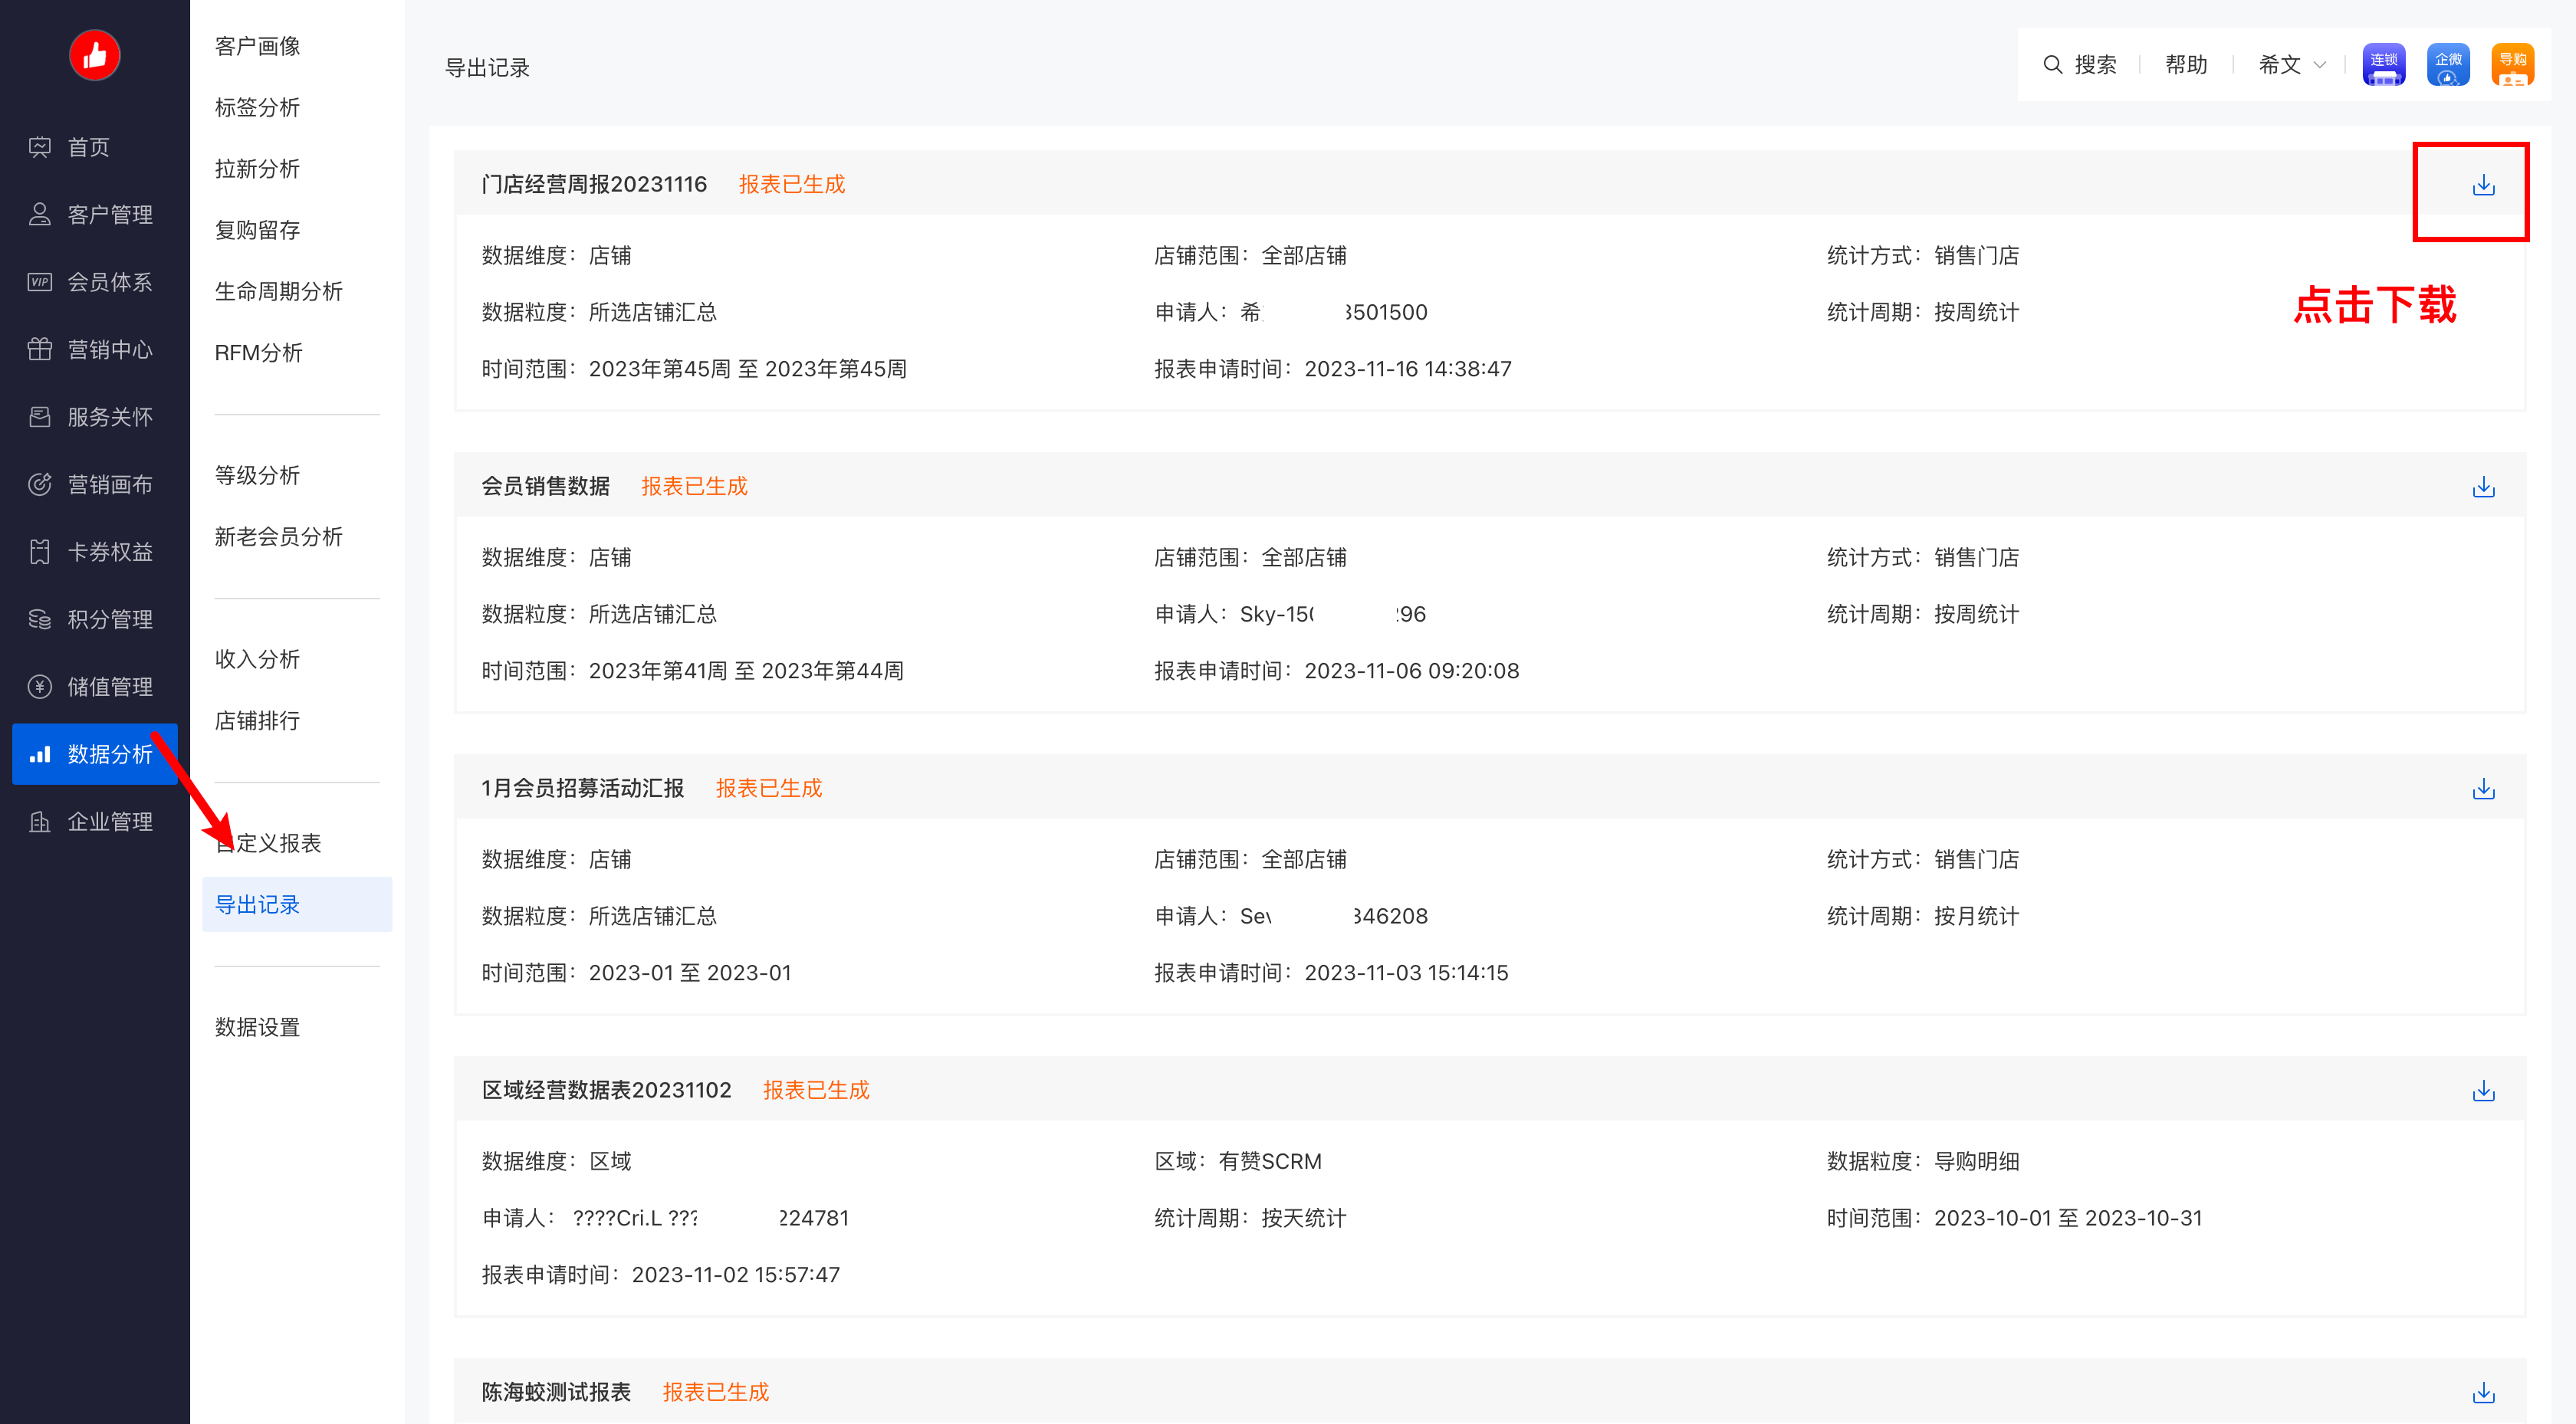Click download icon for 会员销售数据
This screenshot has height=1424, width=2576.
2483,487
